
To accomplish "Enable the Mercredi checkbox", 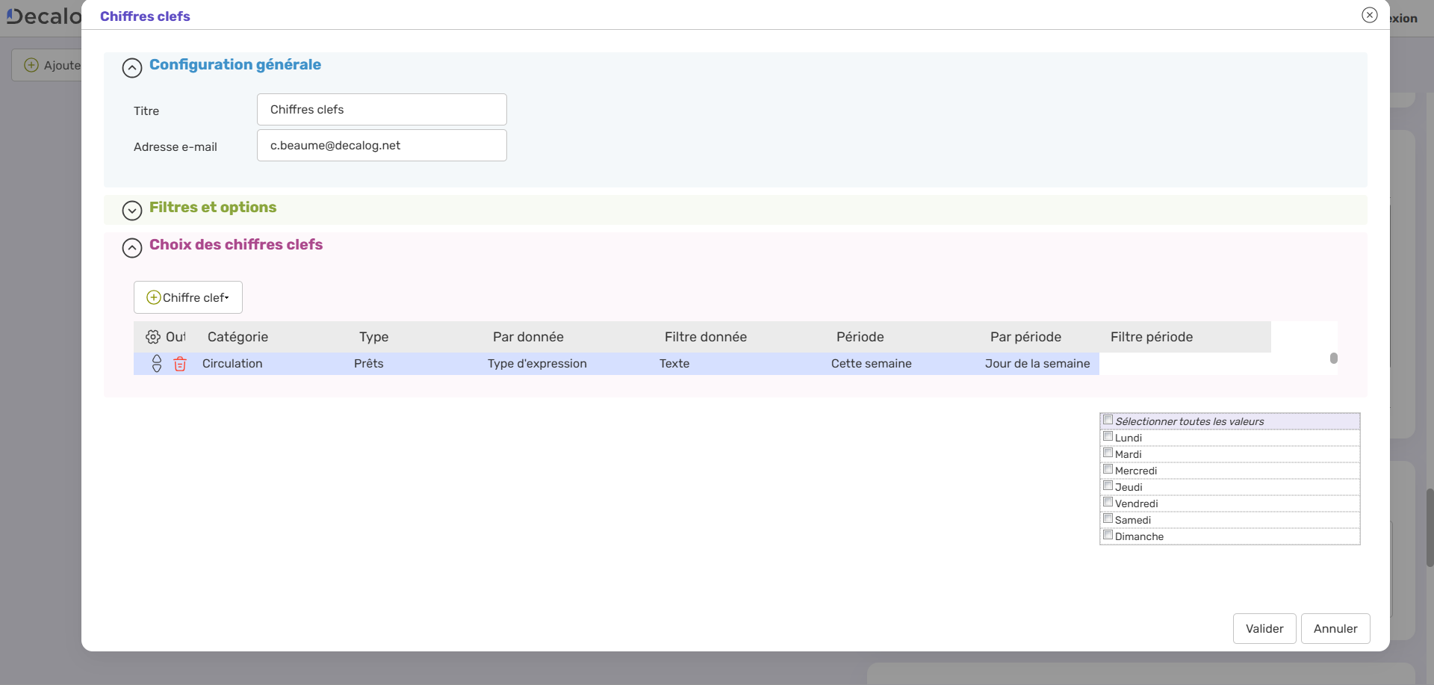I will coord(1108,470).
